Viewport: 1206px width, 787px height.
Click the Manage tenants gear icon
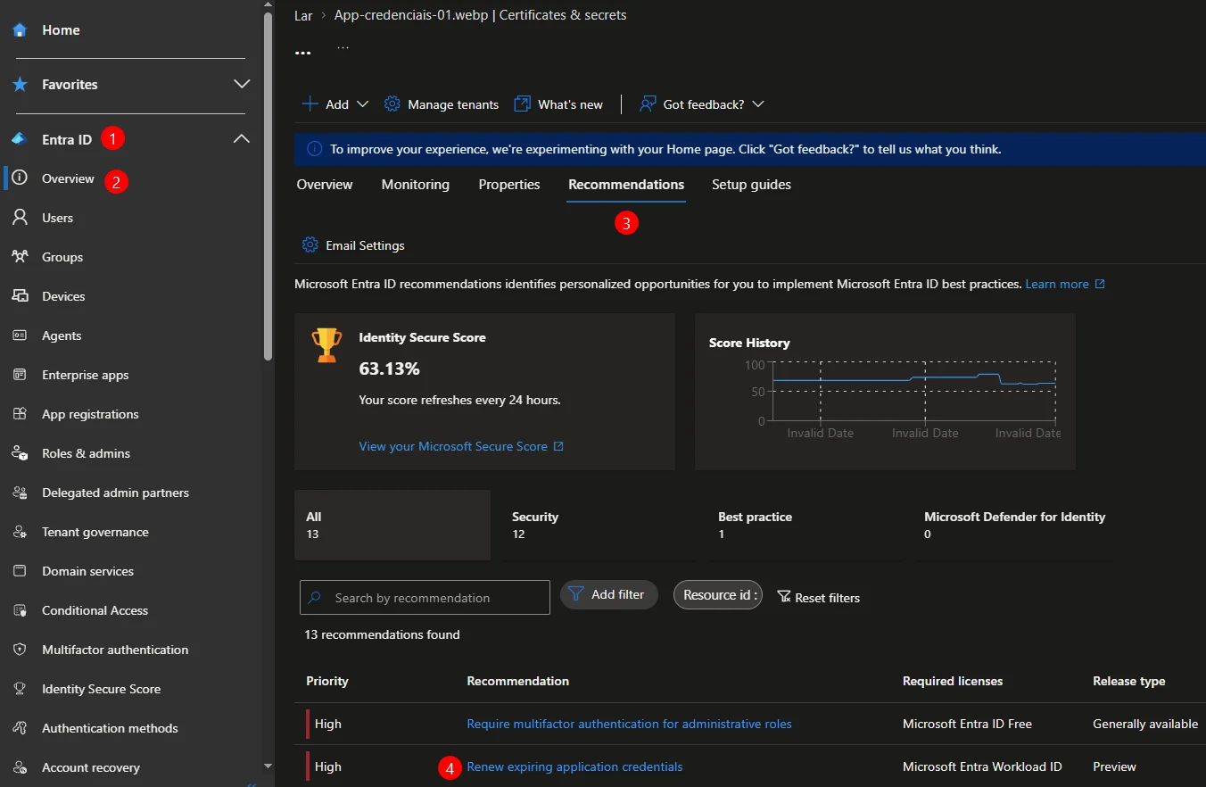pos(392,104)
